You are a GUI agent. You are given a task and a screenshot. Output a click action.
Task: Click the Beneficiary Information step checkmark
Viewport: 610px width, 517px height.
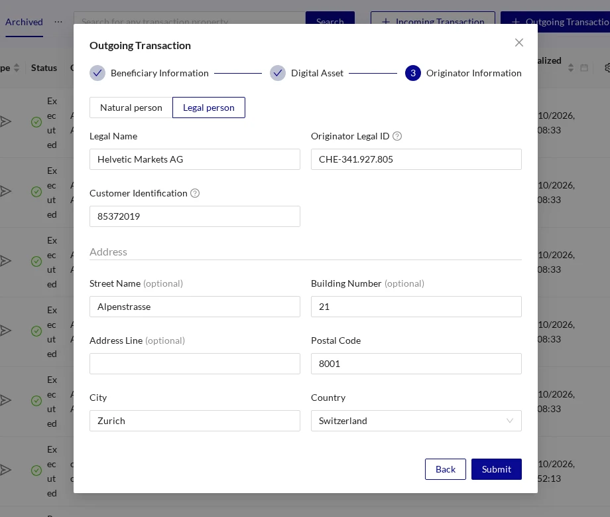point(97,73)
